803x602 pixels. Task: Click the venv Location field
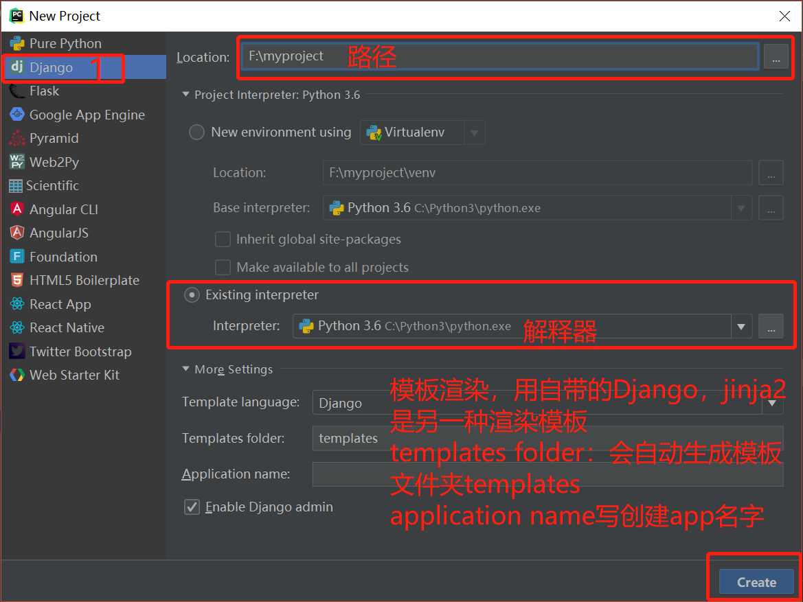(537, 173)
